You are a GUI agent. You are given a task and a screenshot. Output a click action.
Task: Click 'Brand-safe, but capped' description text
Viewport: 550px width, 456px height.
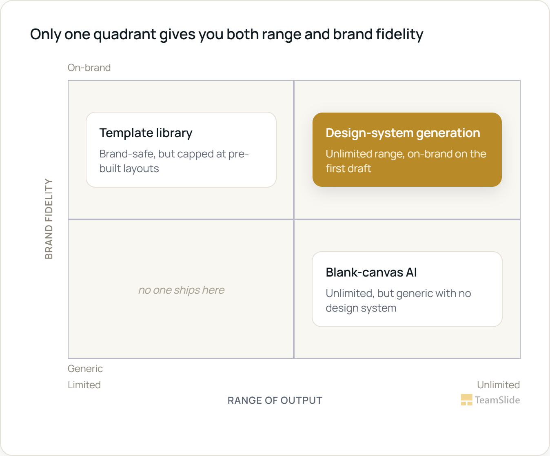(x=174, y=161)
